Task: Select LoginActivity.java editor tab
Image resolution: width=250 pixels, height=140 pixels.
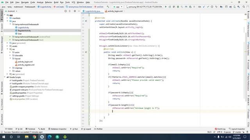Action: coord(93,11)
